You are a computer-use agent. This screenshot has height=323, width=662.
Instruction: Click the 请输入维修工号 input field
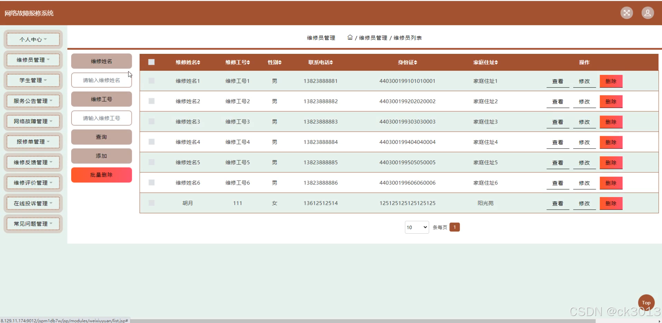(x=101, y=118)
